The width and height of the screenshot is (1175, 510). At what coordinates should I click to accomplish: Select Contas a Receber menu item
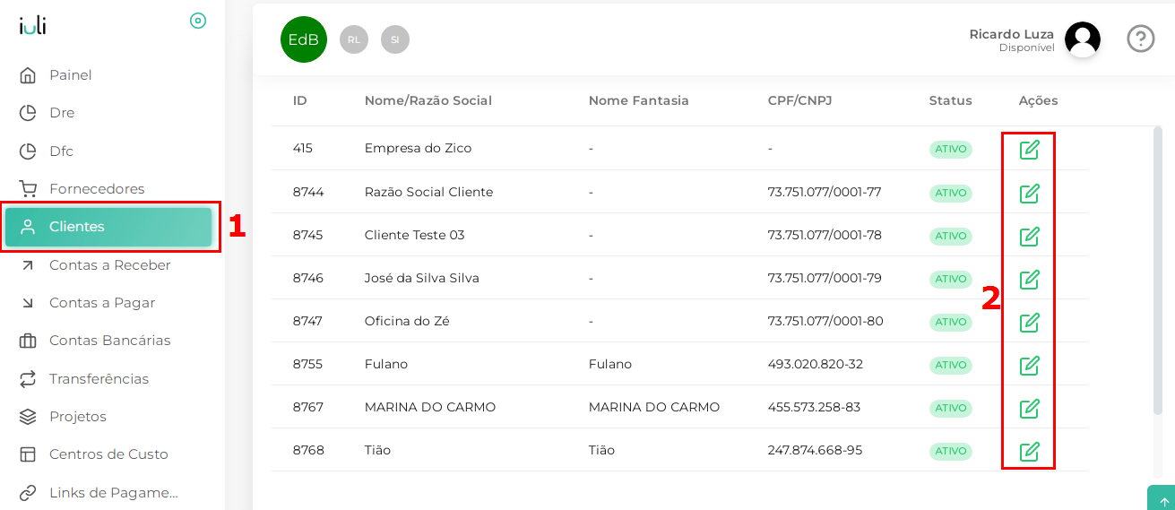click(109, 265)
